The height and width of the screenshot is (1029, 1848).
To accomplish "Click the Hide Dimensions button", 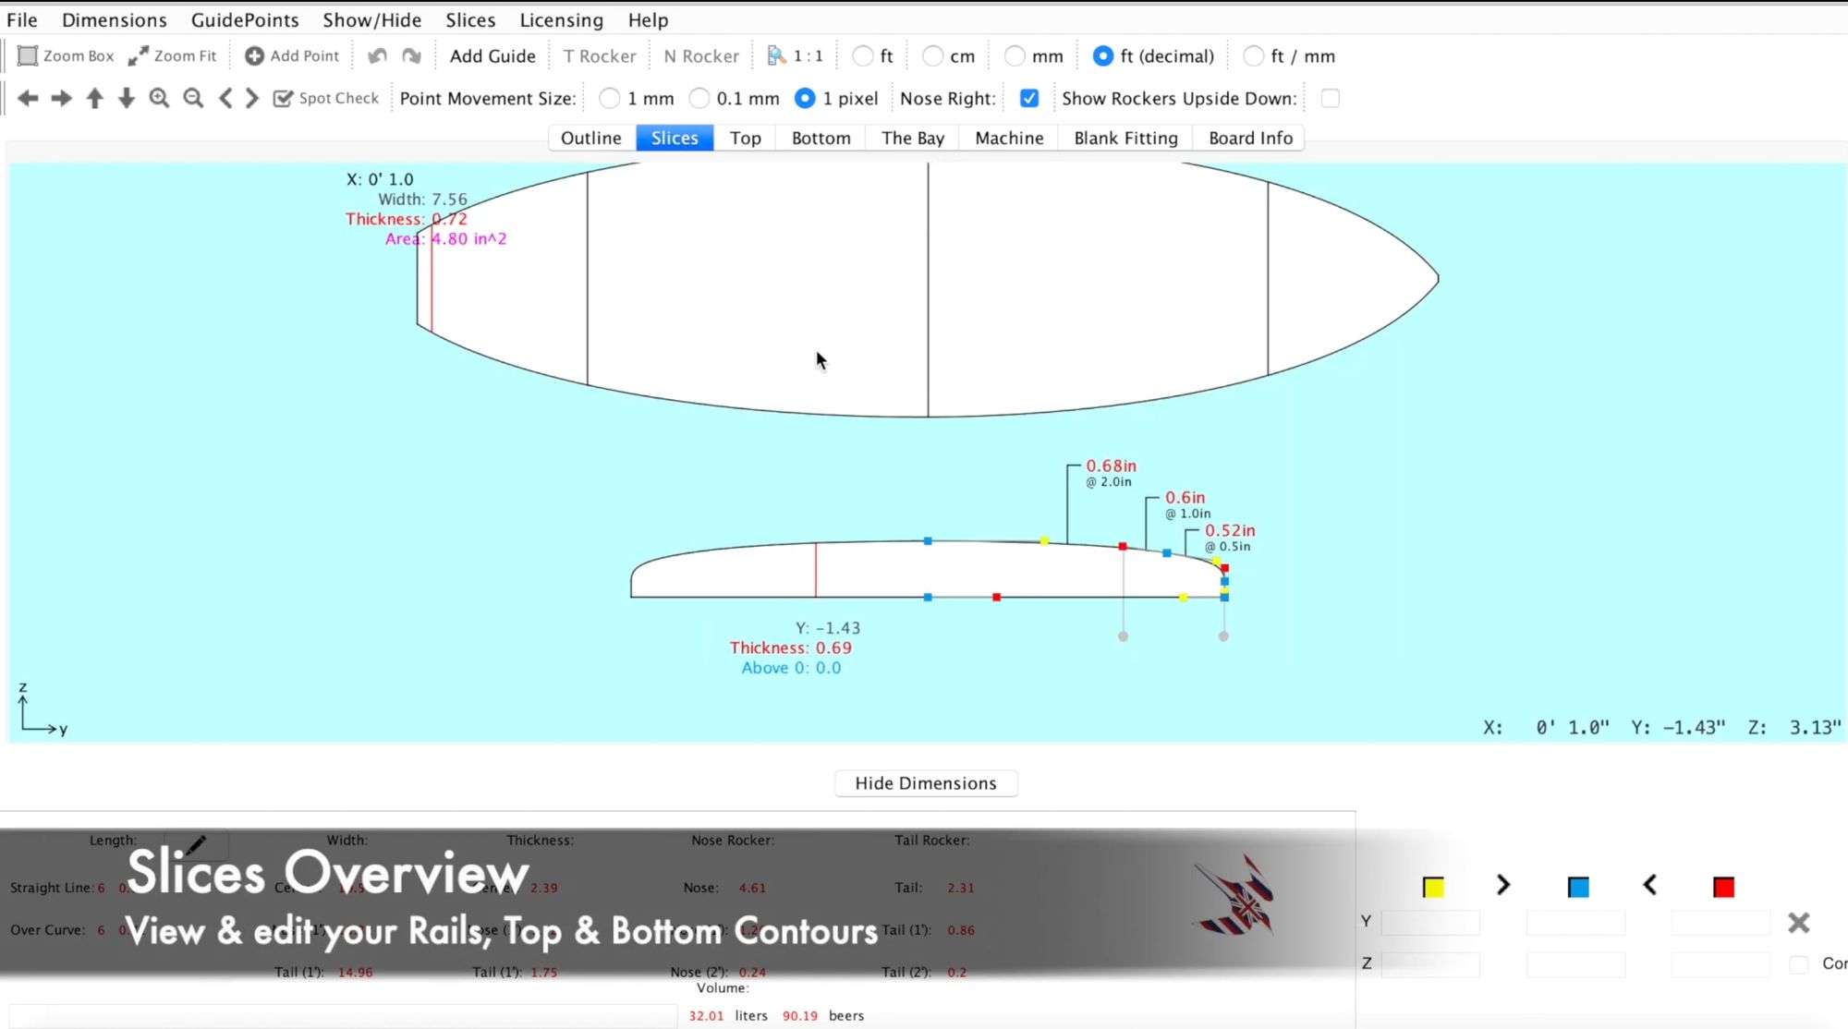I will click(x=925, y=782).
